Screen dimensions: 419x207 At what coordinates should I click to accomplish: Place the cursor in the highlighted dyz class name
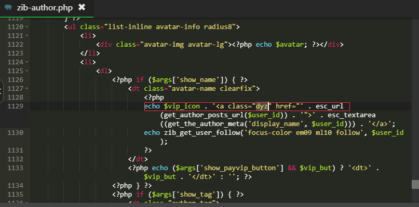coord(262,106)
